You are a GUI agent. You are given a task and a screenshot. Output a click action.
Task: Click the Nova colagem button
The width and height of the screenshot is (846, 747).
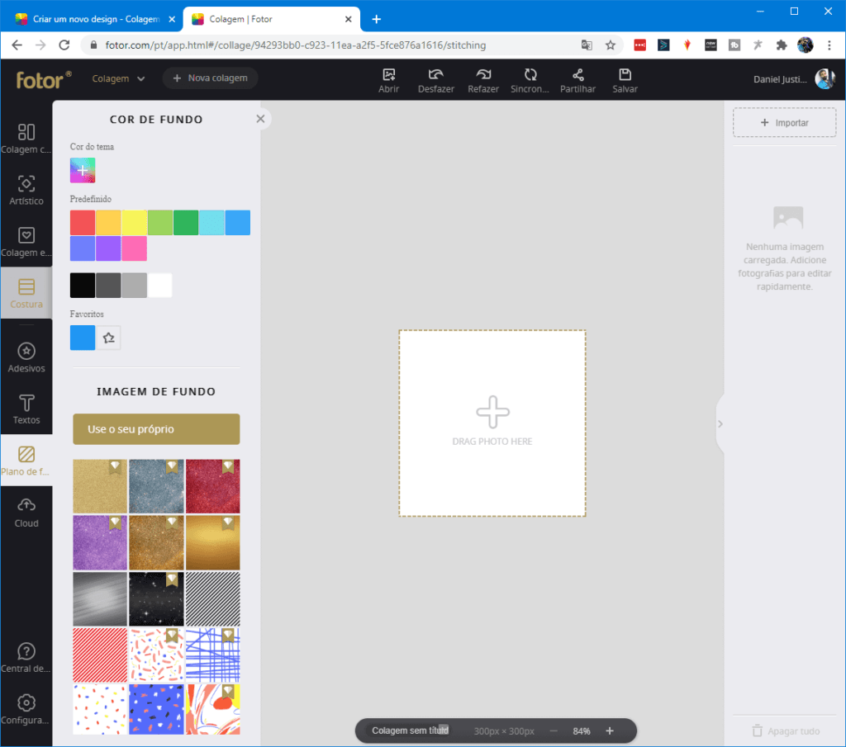pos(210,78)
